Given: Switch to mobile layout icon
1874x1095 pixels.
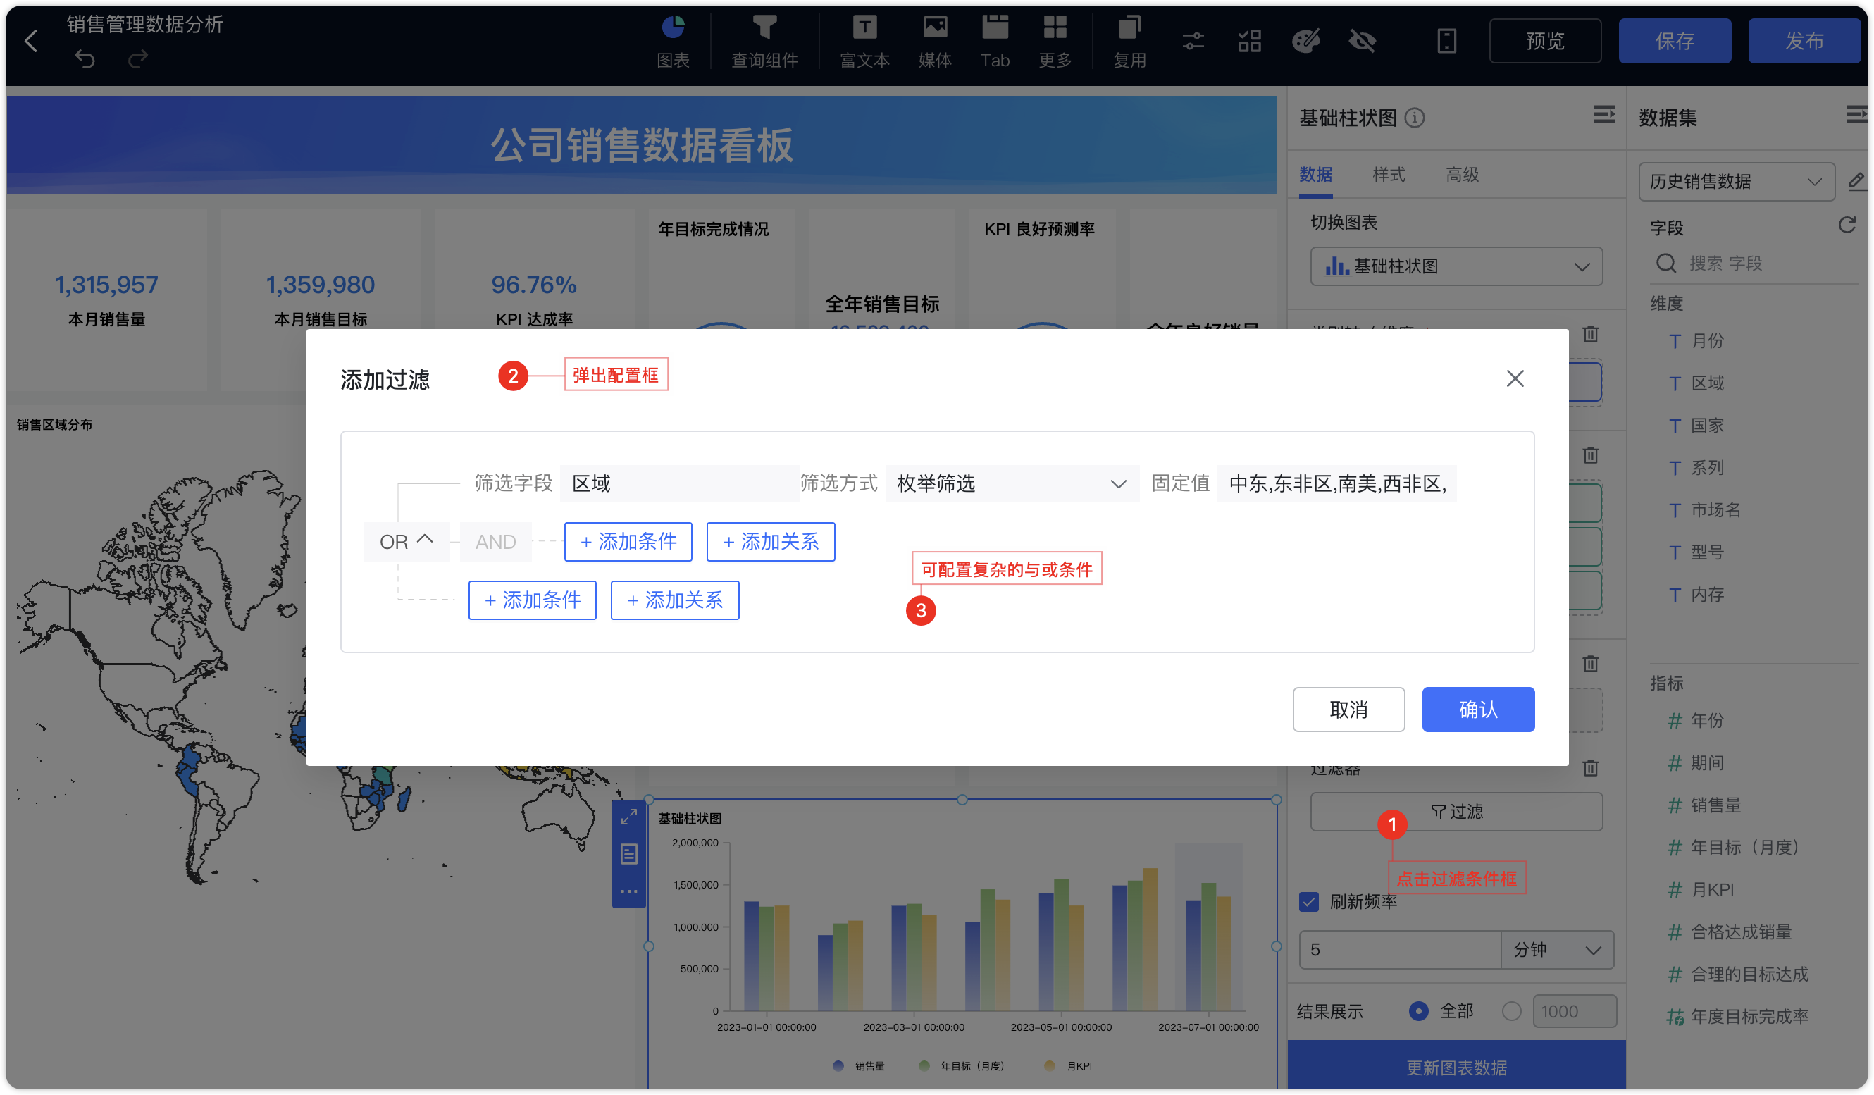Looking at the screenshot, I should click(x=1446, y=41).
